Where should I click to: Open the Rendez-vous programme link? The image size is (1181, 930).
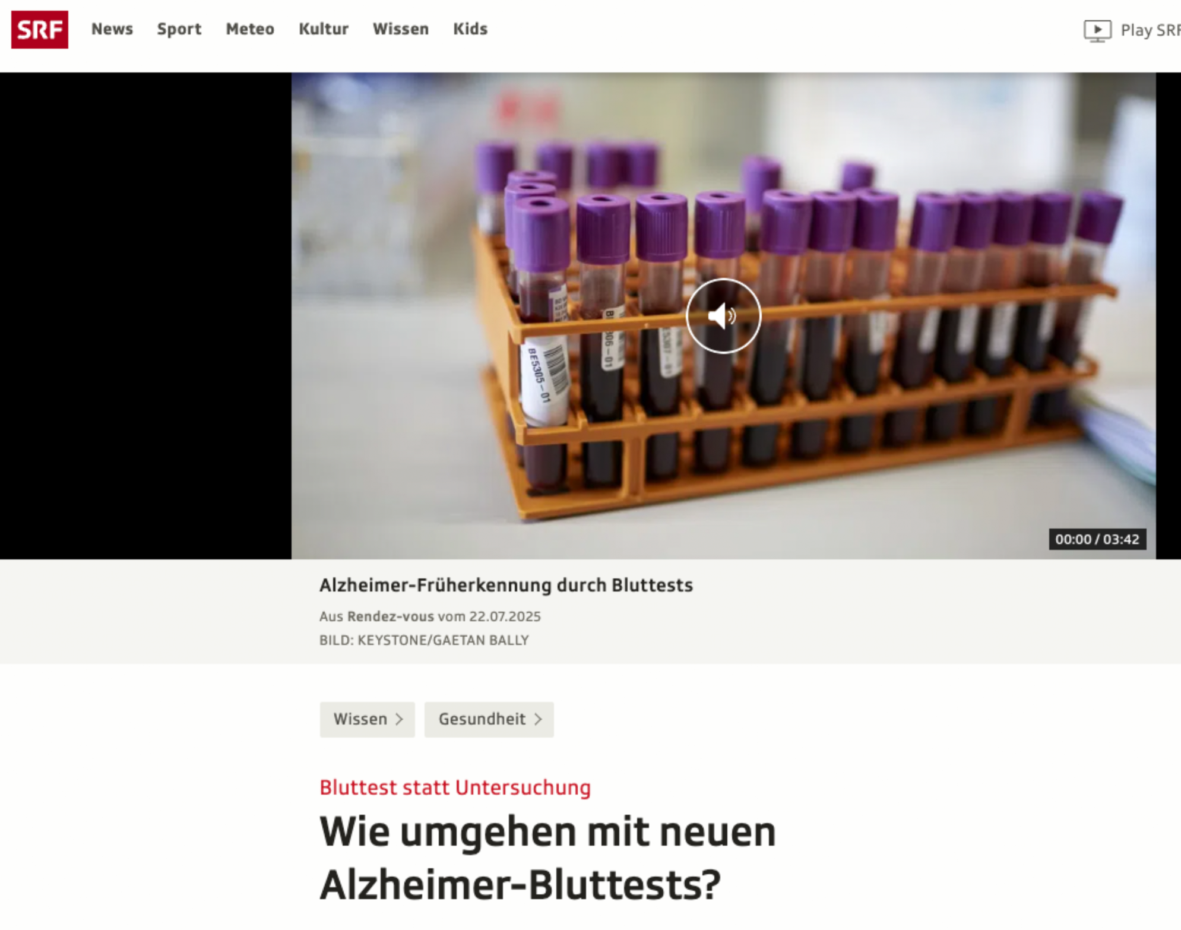click(390, 616)
